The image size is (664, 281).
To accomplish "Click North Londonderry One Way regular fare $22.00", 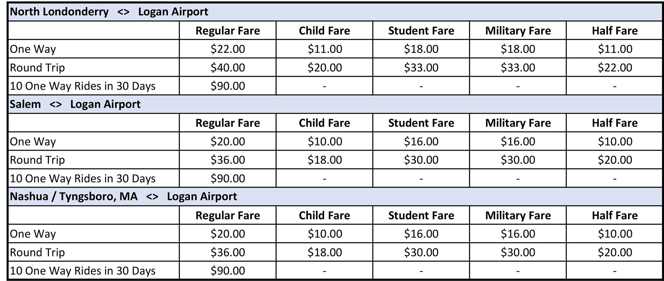I will coord(228,49).
